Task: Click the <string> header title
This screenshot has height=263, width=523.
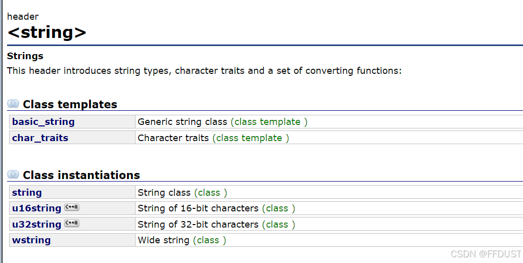Action: 47,32
